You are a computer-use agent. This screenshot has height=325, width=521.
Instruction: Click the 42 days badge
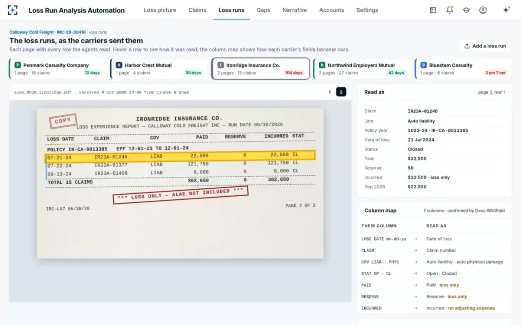396,73
